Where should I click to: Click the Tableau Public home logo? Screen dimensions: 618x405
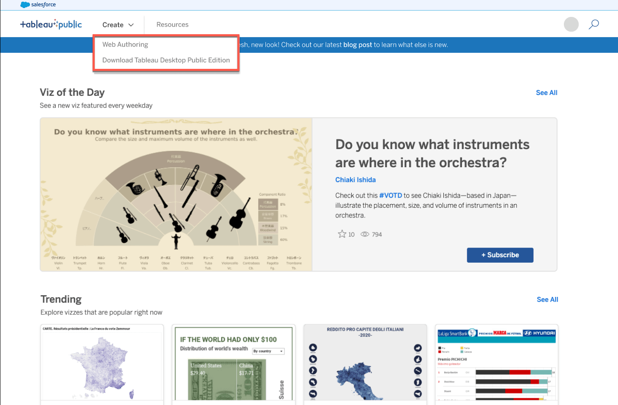click(x=51, y=24)
